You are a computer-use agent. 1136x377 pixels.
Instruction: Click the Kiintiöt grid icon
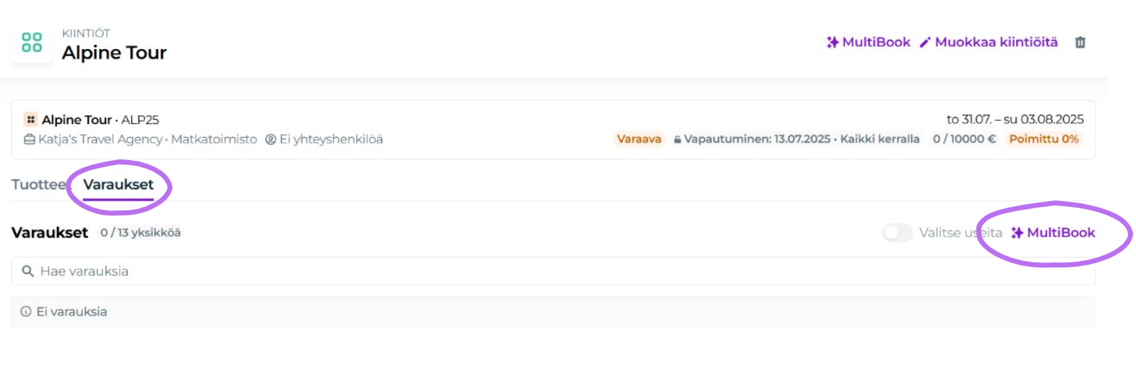point(32,43)
